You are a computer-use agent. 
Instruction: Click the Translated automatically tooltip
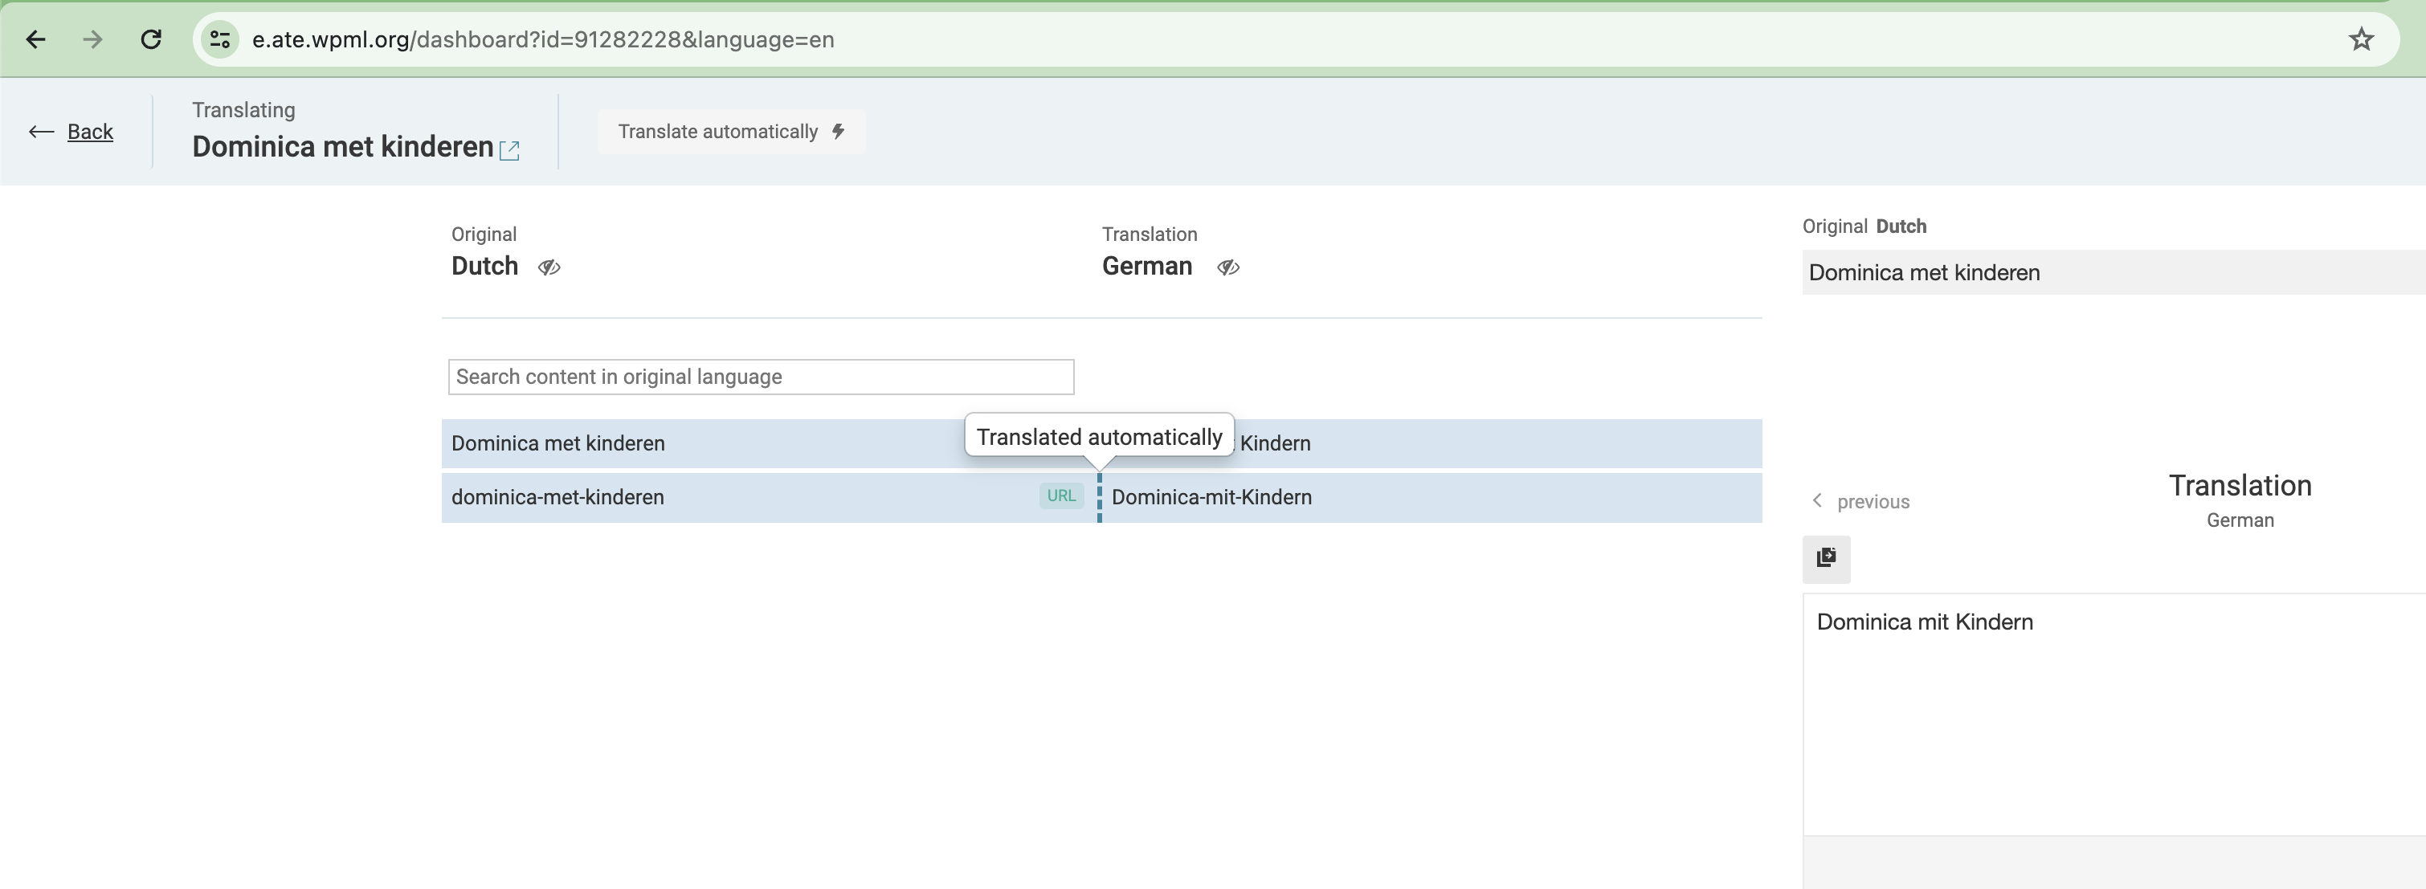1099,437
